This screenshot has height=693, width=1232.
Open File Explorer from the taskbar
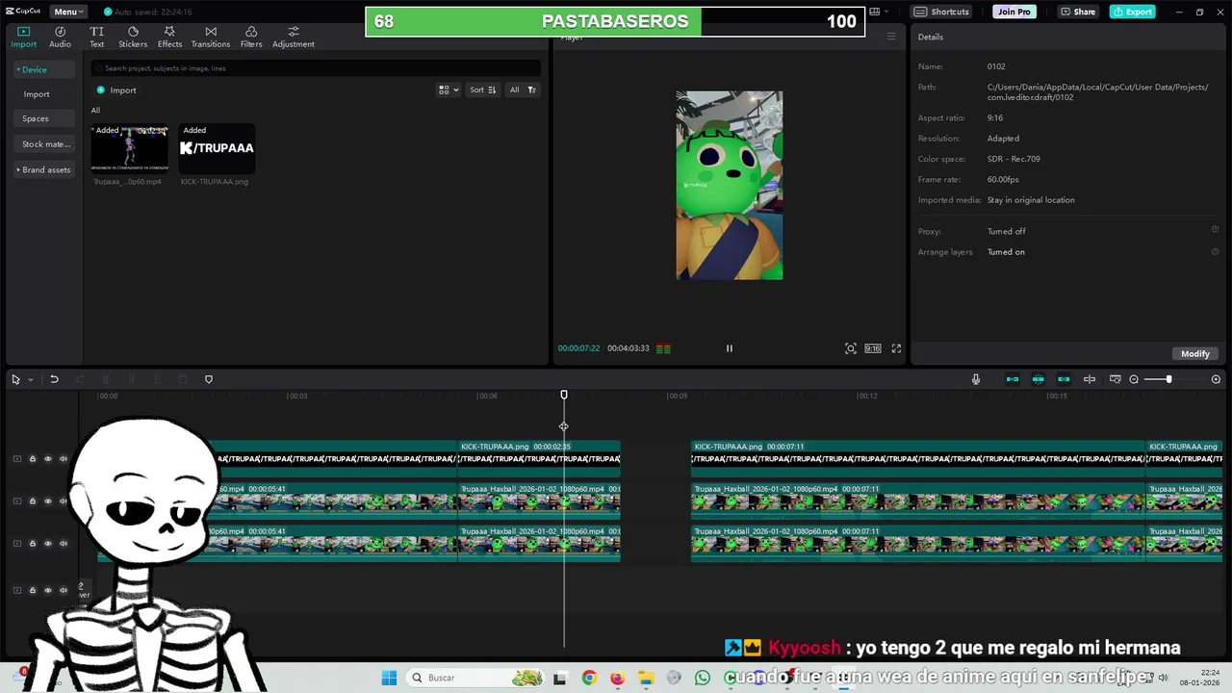[x=646, y=678]
